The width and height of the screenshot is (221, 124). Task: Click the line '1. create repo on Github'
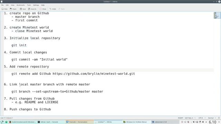26,13
